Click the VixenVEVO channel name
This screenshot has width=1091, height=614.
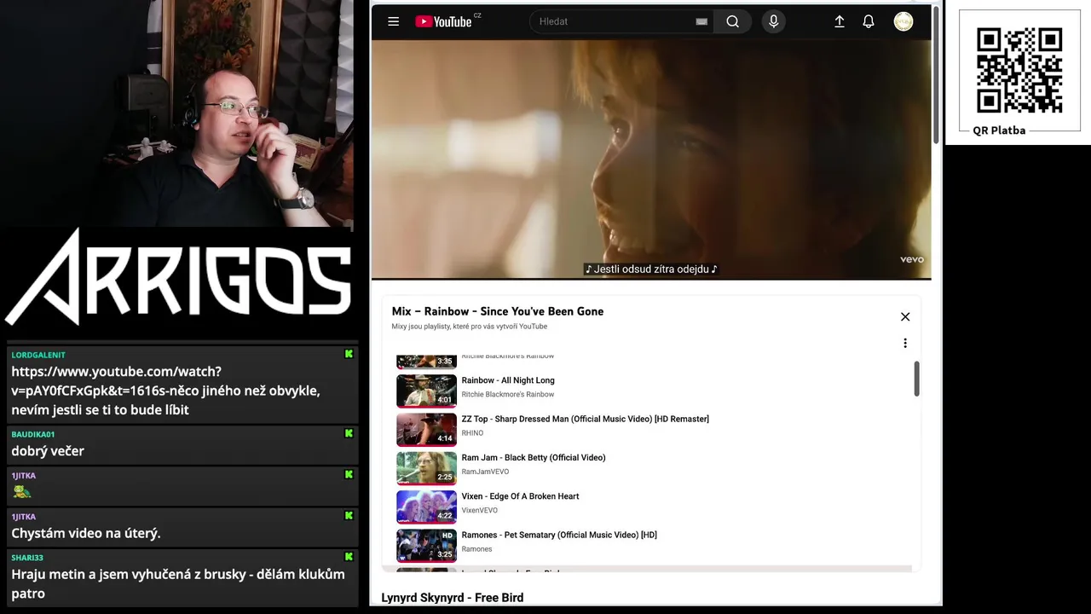coord(479,510)
